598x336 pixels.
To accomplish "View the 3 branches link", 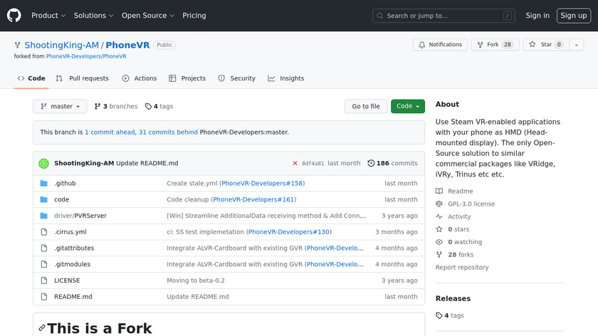I will pyautogui.click(x=116, y=106).
